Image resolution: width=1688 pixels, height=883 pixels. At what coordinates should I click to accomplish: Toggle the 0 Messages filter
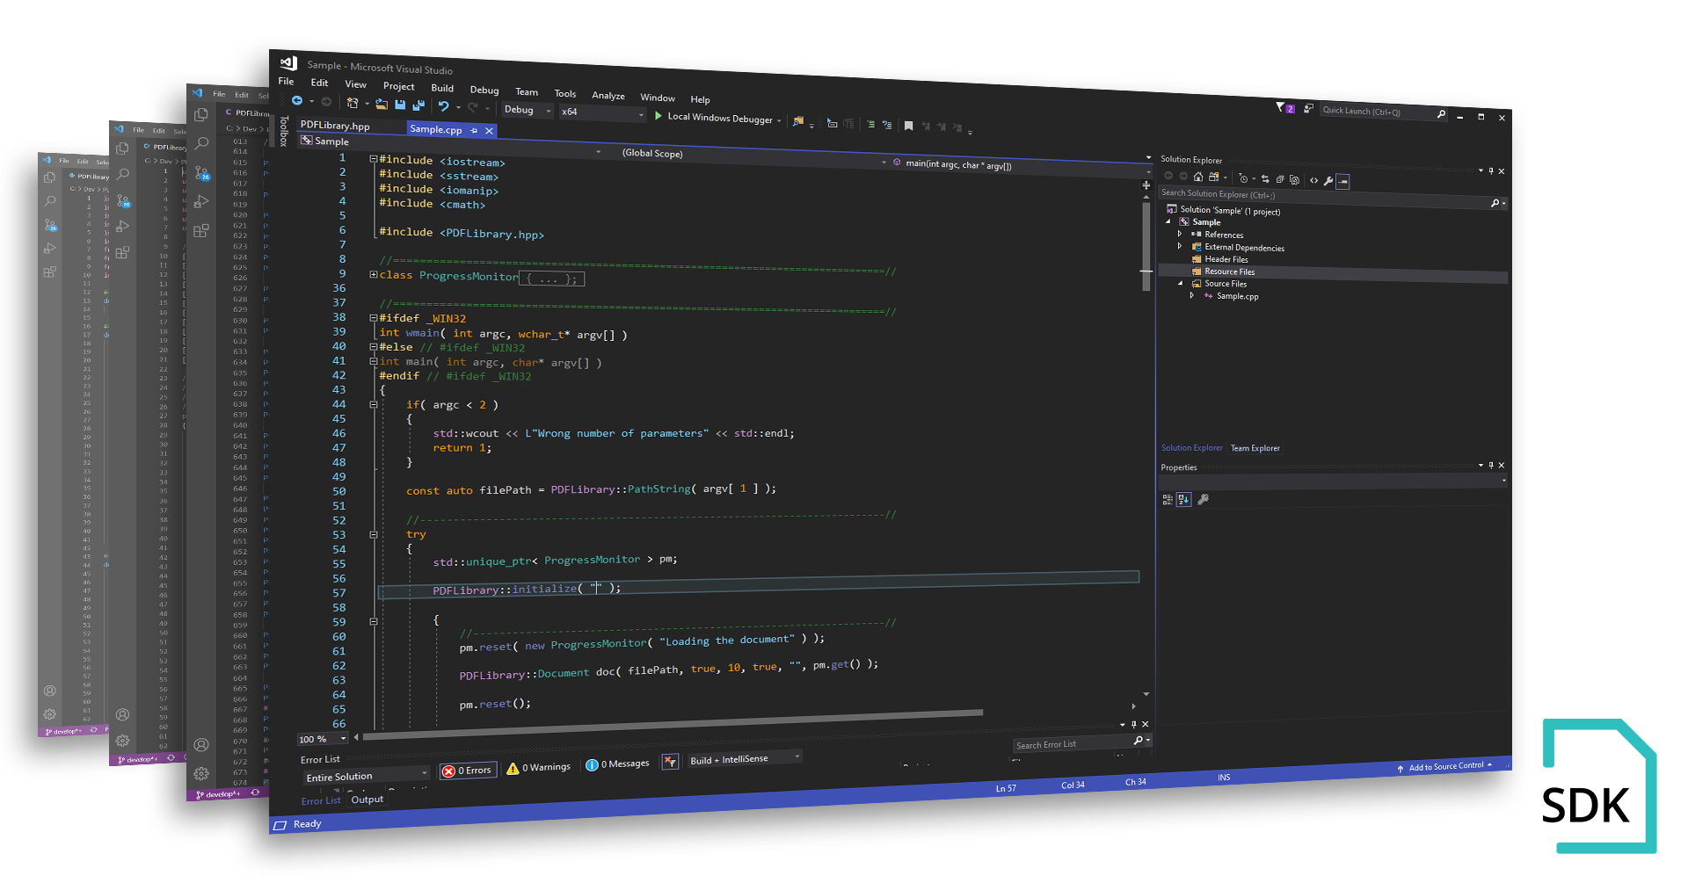click(617, 764)
